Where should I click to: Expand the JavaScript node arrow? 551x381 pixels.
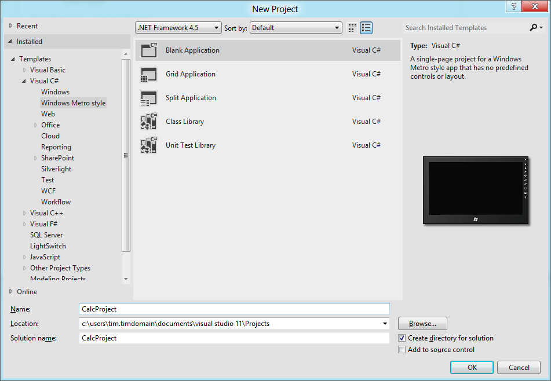pos(24,257)
